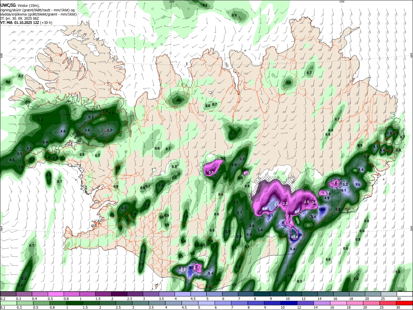The image size is (413, 310).
Task: Click the 0.2 swatch in the snow legend
Action: (8, 294)
